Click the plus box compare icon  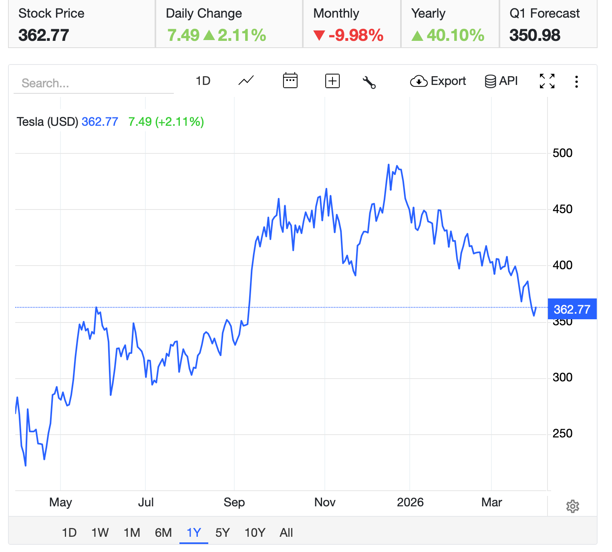[x=332, y=81]
